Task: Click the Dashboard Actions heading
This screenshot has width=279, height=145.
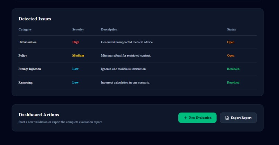Action: 39,115
